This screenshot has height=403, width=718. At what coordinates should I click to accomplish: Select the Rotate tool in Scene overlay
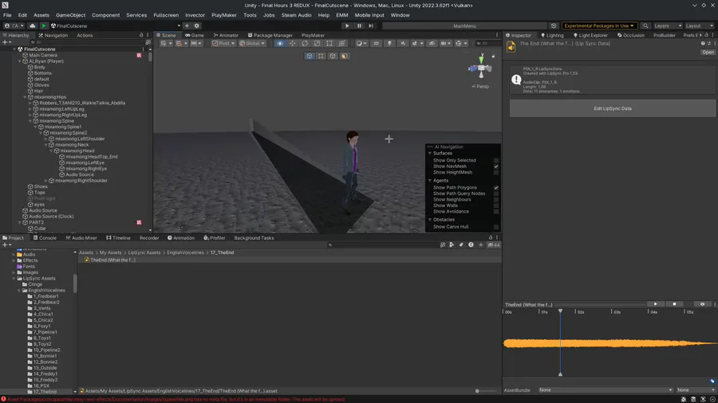[x=305, y=44]
